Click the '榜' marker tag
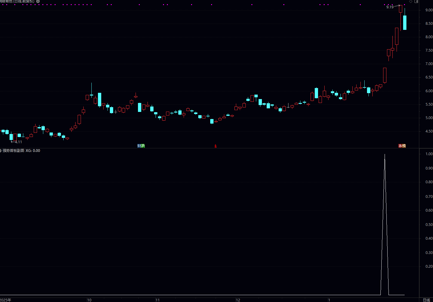Screen dimensions: 433x302 (x=404, y=146)
